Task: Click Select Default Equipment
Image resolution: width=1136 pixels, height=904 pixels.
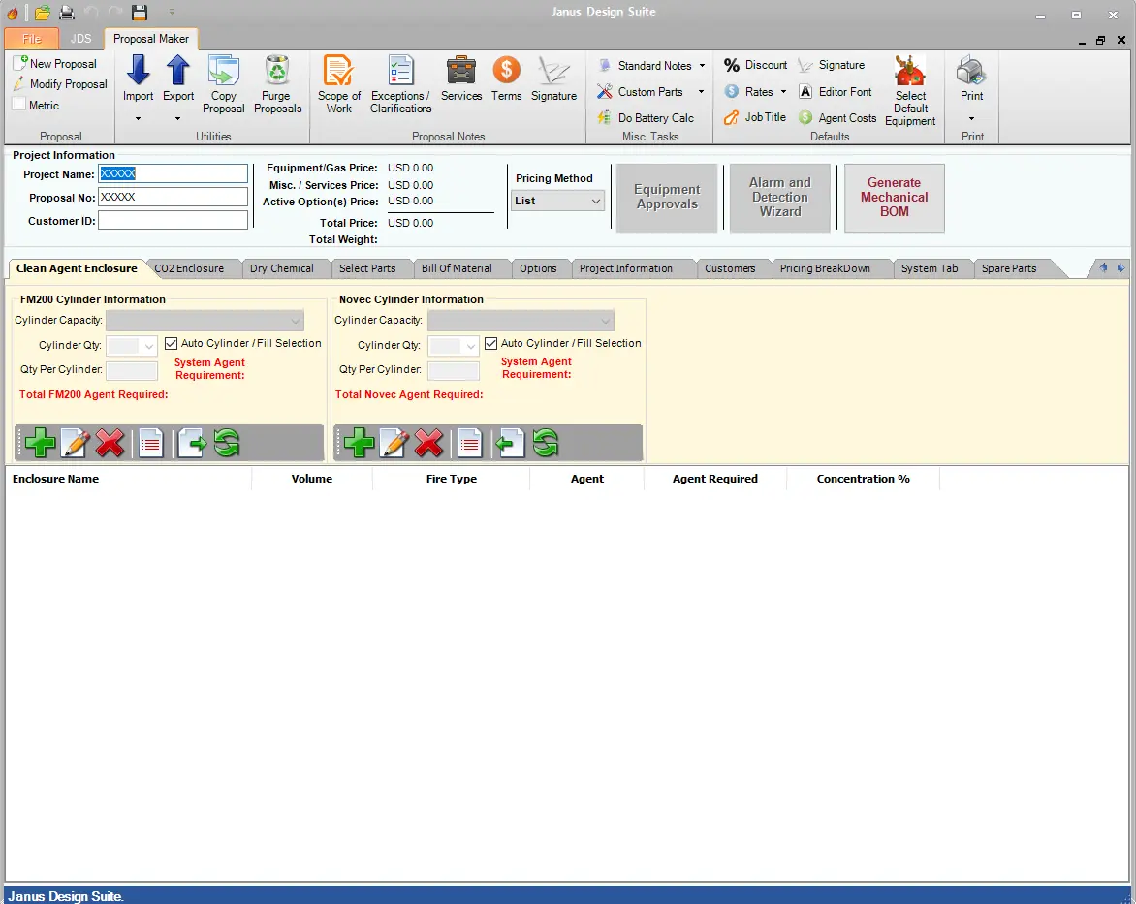Action: [910, 91]
